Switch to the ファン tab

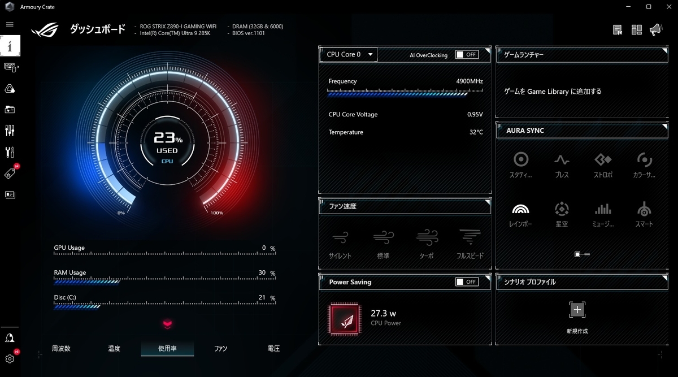[220, 349]
